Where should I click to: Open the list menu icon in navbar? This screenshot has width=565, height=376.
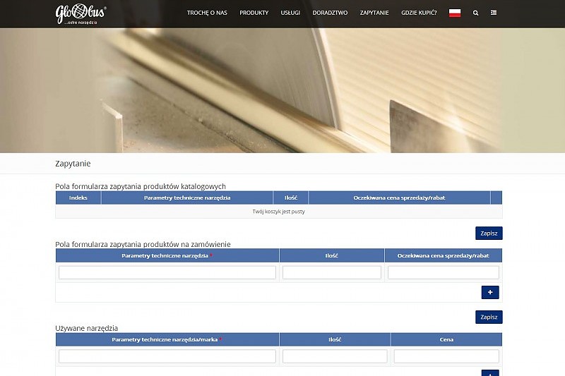[494, 13]
